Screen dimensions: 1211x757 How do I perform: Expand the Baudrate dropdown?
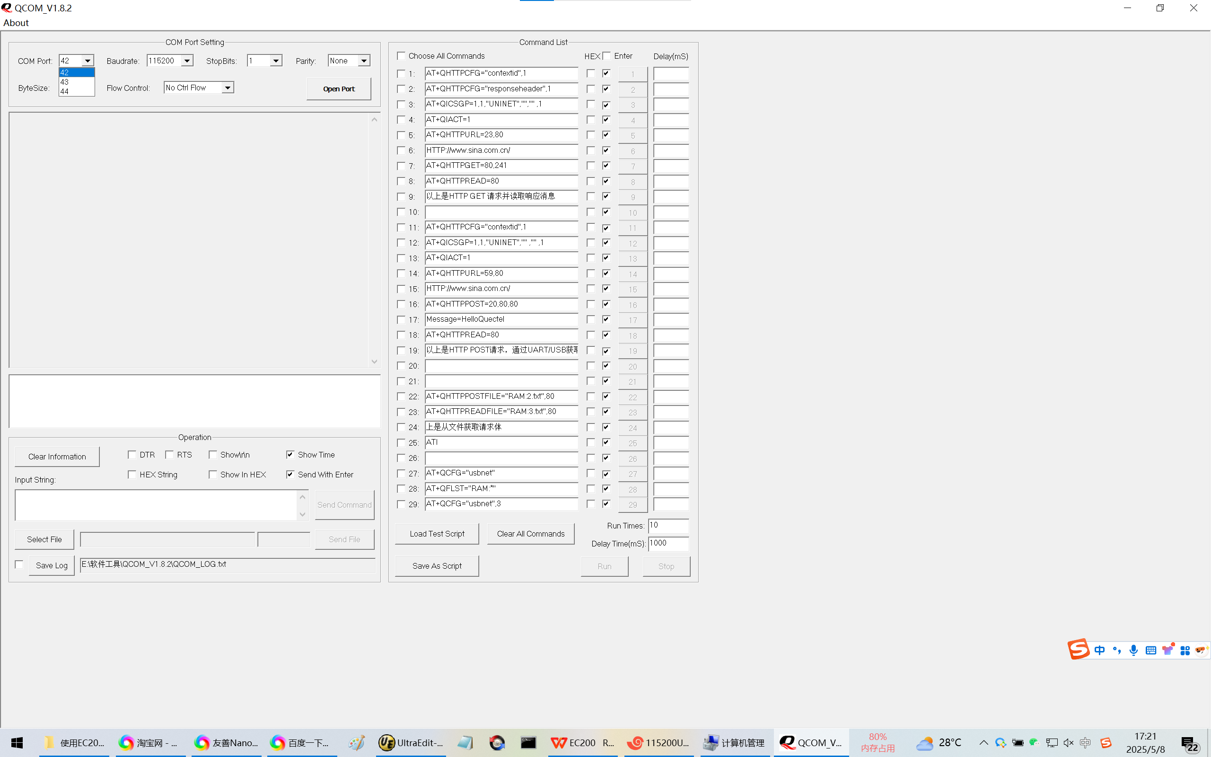(187, 61)
